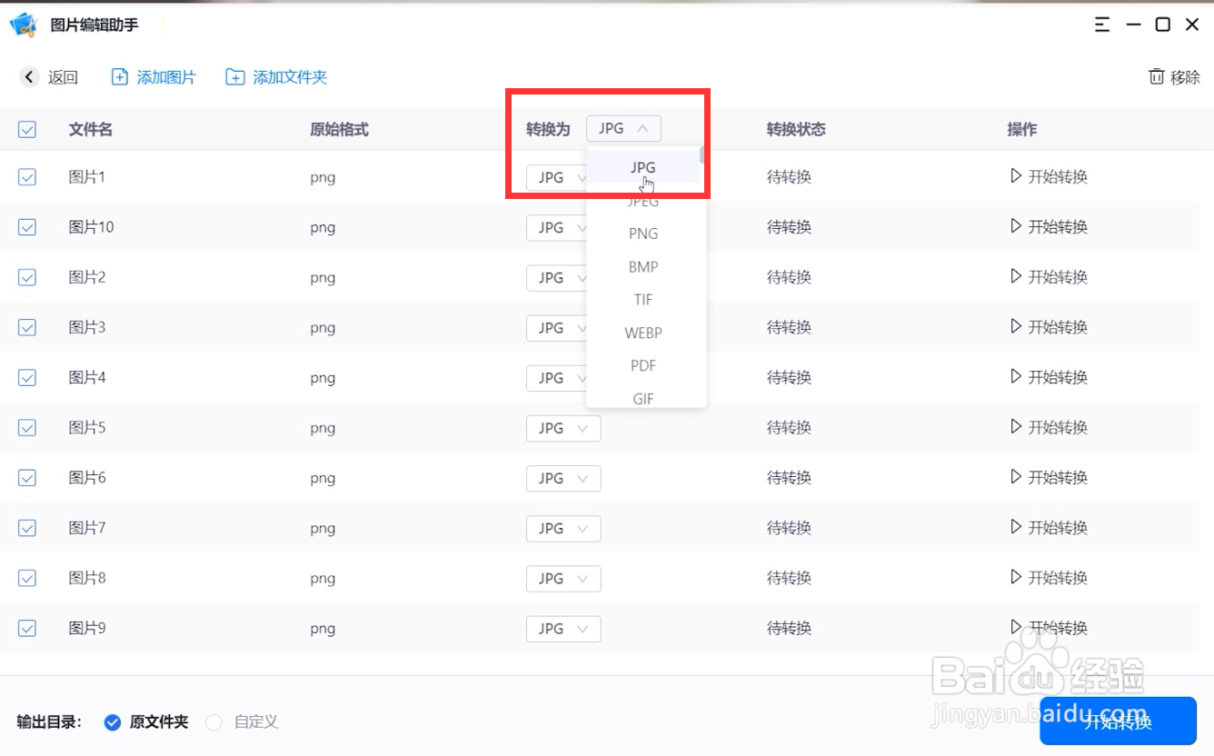This screenshot has height=756, width=1214.
Task: Click the 添加图片 add-image icon
Action: click(x=120, y=77)
